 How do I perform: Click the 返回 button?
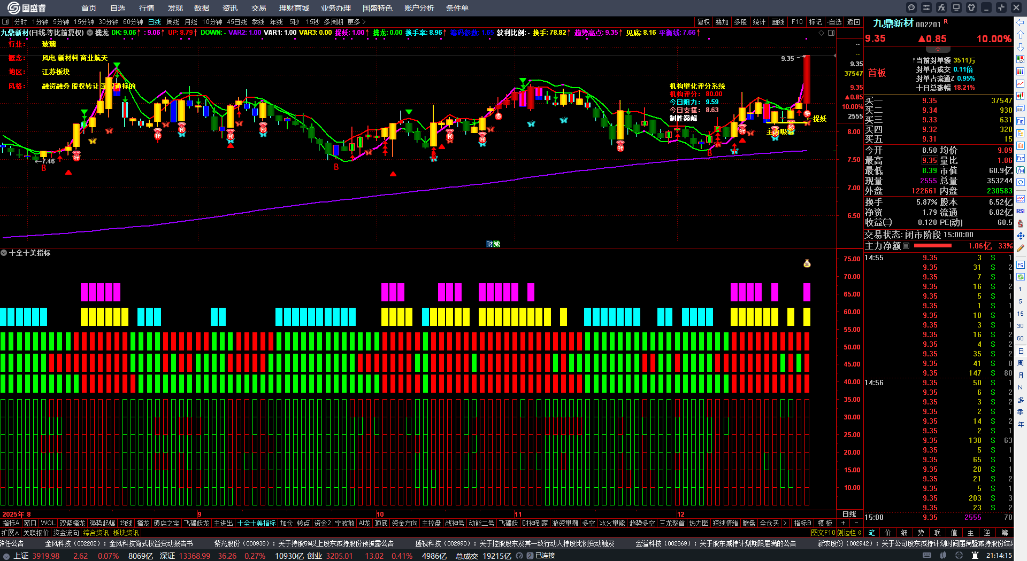coord(854,22)
